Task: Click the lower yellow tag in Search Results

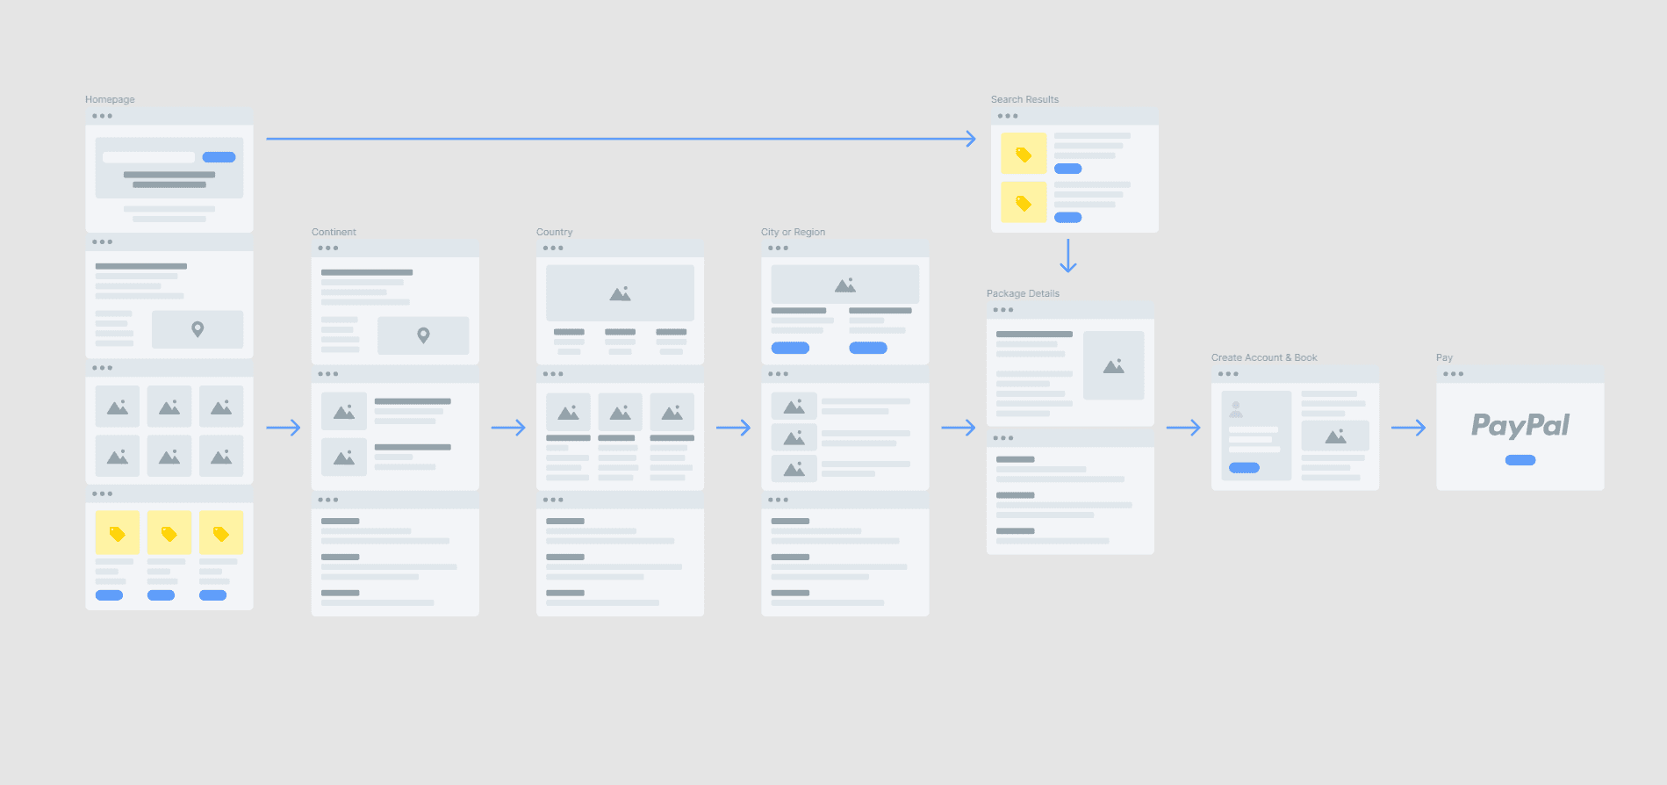Action: click(1024, 203)
